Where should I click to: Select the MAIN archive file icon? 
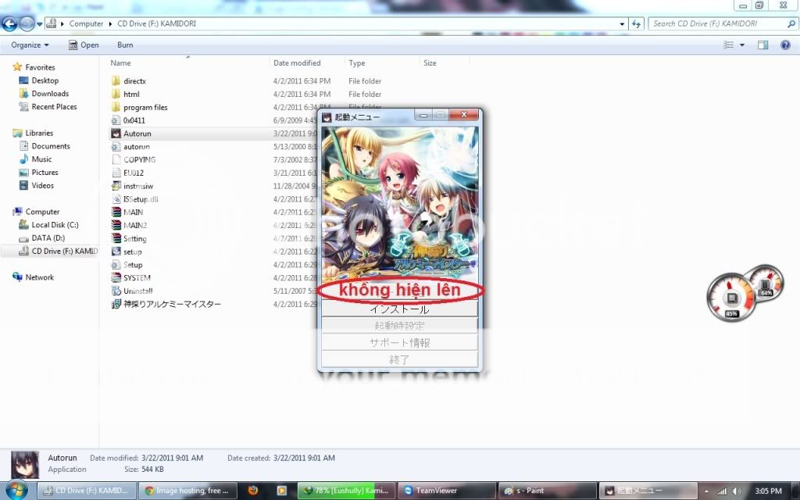click(x=116, y=212)
